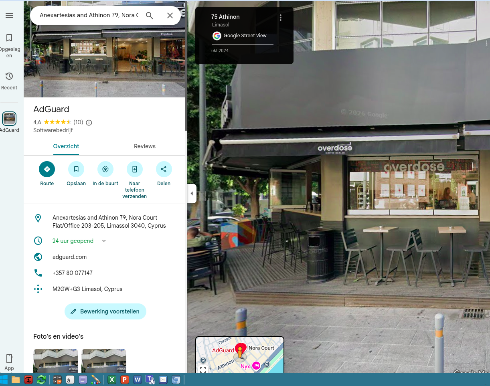Click the clock opening hours icon
Image resolution: width=490 pixels, height=386 pixels.
(x=38, y=241)
